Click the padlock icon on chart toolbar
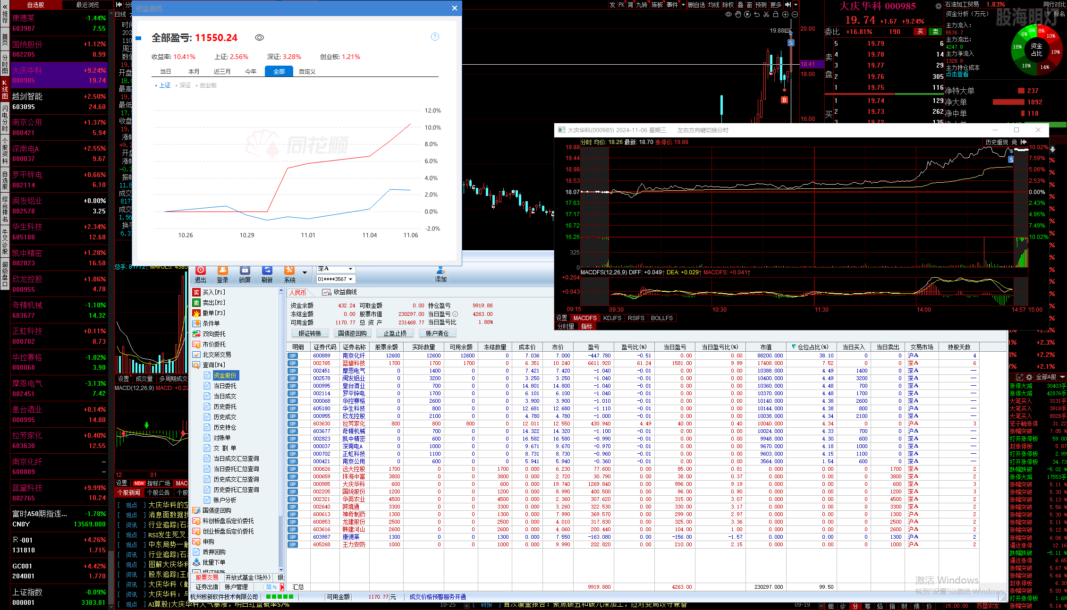This screenshot has height=610, width=1067. tap(776, 14)
